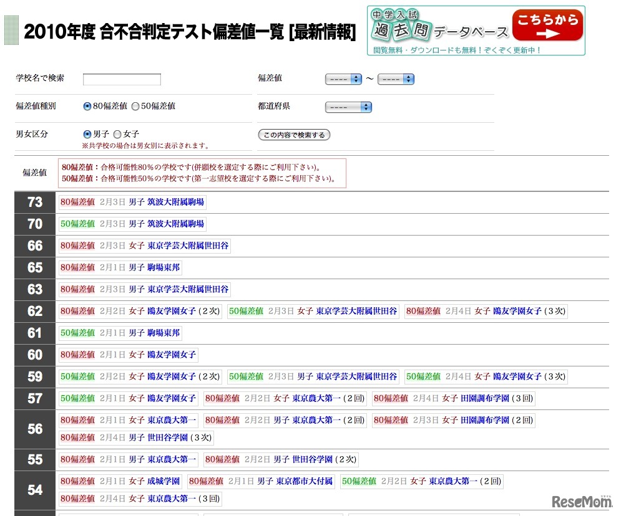Open 筑波大附属駒場 link in row 73

tap(175, 202)
